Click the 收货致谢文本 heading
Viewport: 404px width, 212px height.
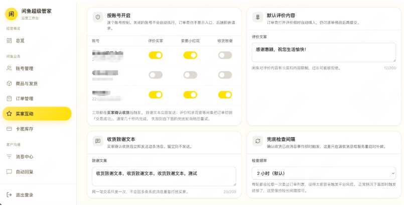[x=121, y=139]
